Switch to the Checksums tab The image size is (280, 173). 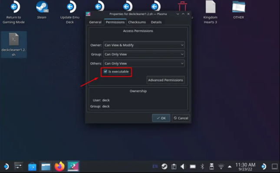point(137,22)
